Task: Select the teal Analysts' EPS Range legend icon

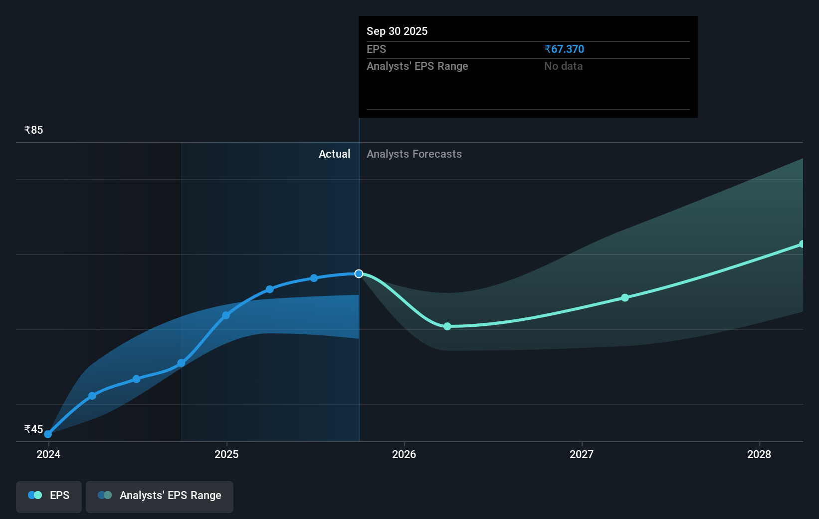Action: tap(105, 495)
